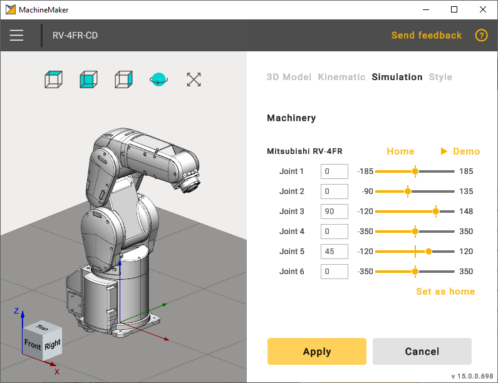Click Set as home
Image resolution: width=498 pixels, height=383 pixels.
coord(445,292)
